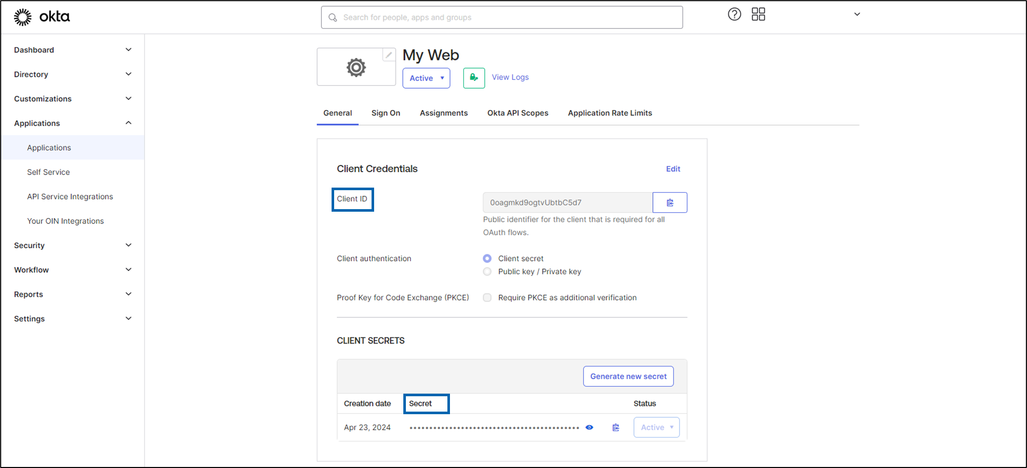
Task: Click the search for people, apps and groups field
Action: (502, 17)
